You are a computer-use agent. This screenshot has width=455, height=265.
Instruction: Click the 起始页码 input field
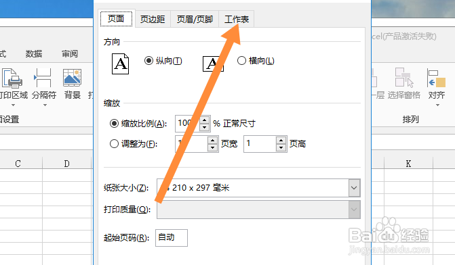click(x=172, y=238)
